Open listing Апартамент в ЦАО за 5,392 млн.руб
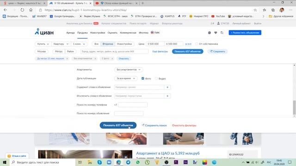Screen dimensions: 296x166 (x=168, y=153)
